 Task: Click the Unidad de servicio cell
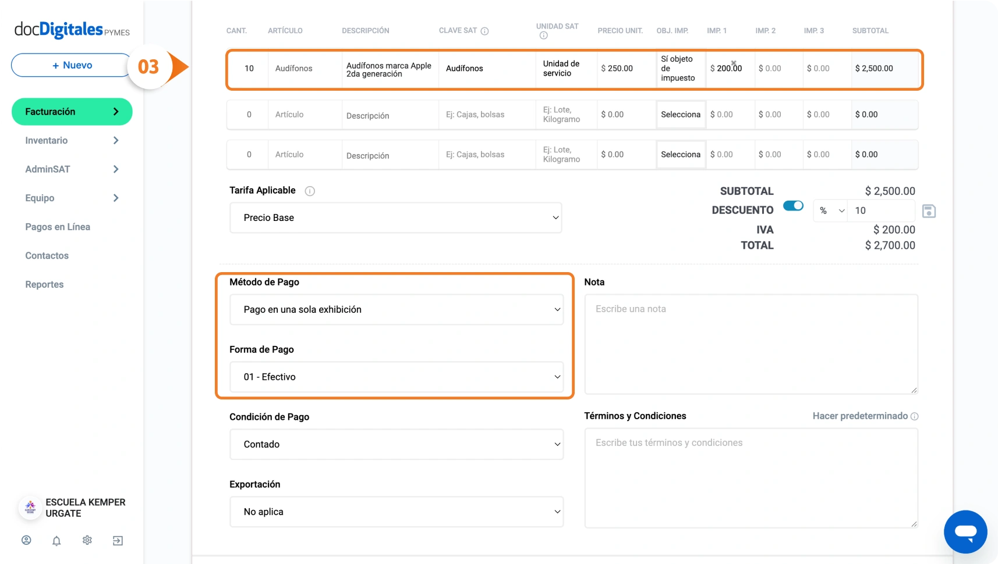(x=567, y=69)
